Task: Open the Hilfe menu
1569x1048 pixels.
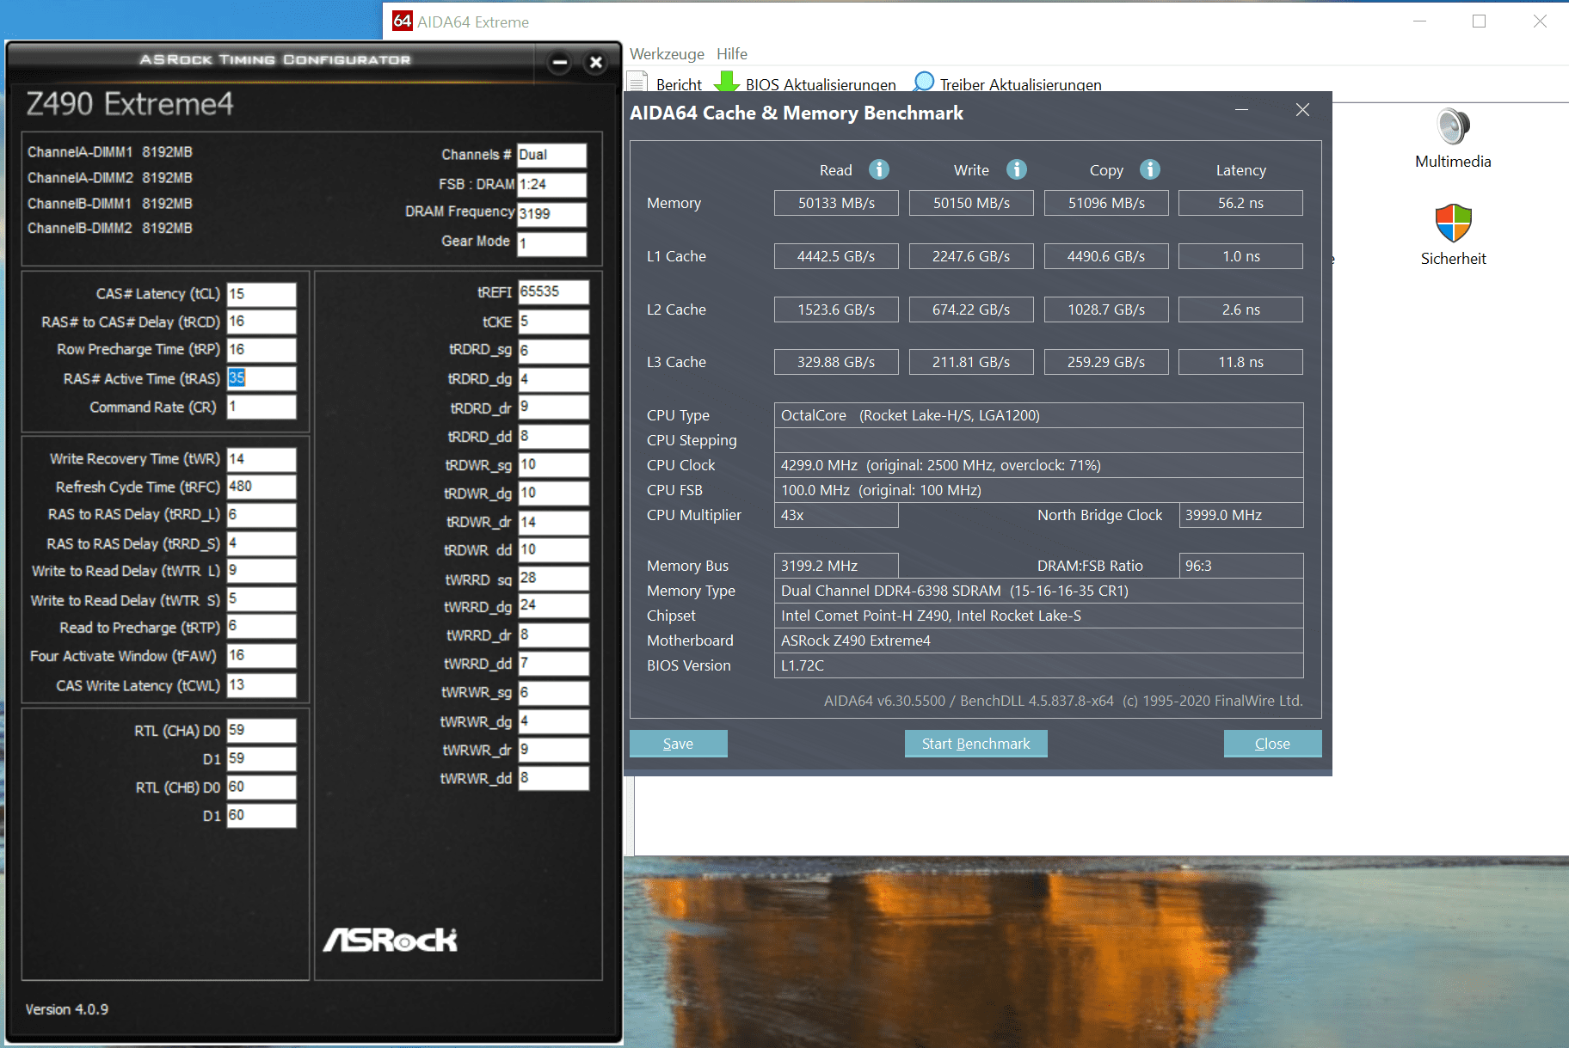Action: [732, 53]
